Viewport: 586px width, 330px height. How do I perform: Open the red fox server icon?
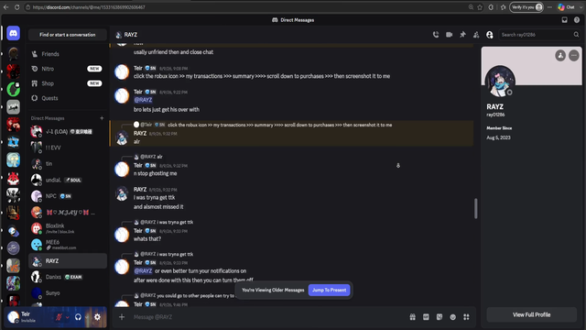(13, 179)
